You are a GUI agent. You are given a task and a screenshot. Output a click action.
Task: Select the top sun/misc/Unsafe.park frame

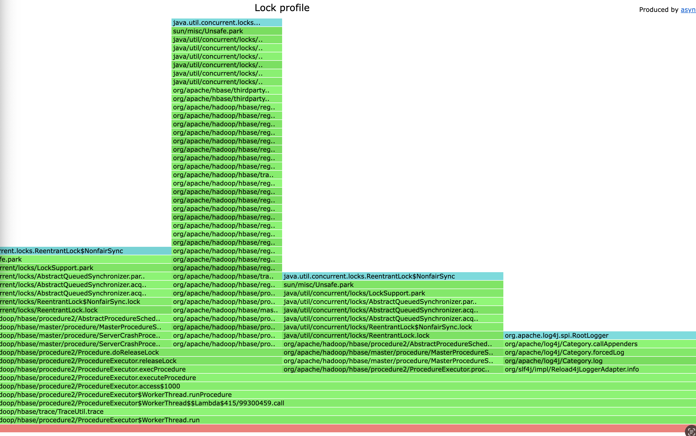(x=227, y=31)
